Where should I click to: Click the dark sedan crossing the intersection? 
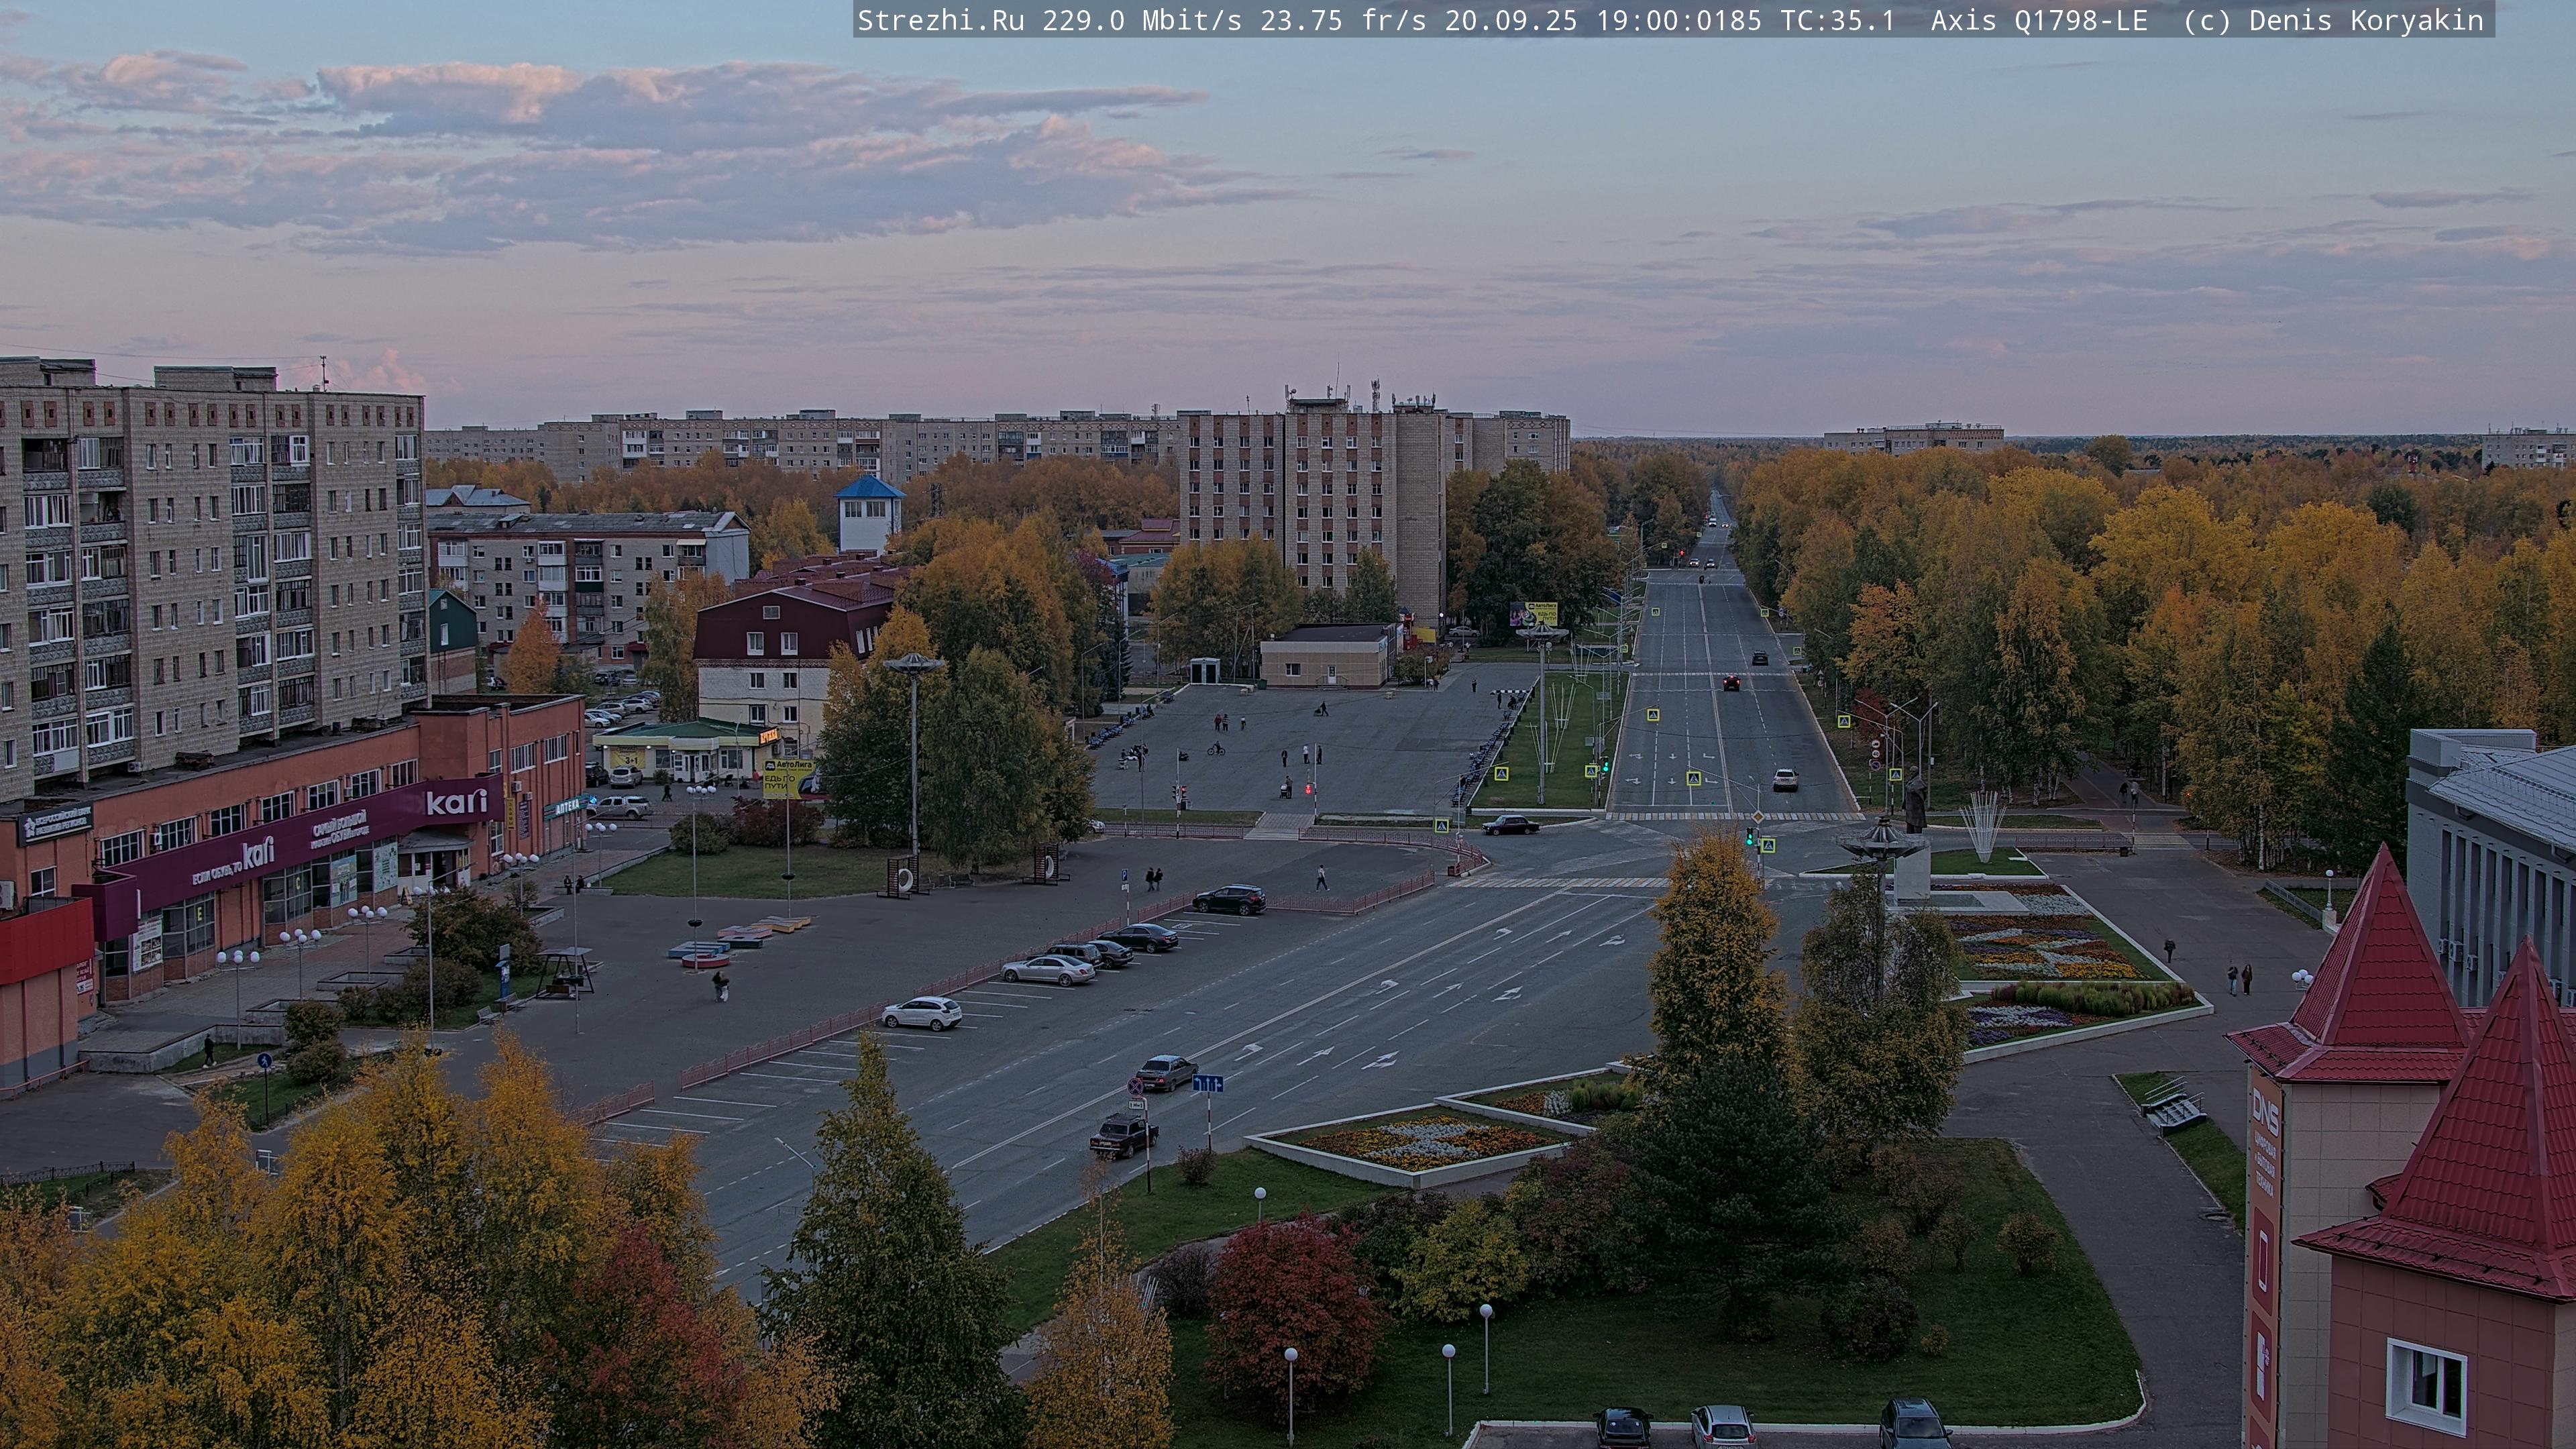pos(1510,825)
